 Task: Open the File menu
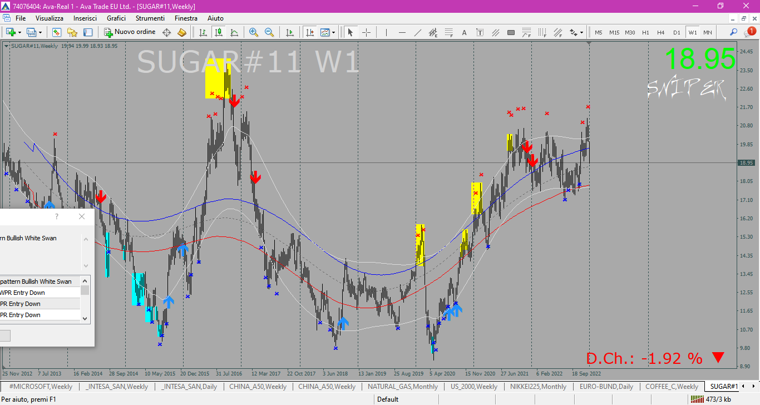pos(21,18)
